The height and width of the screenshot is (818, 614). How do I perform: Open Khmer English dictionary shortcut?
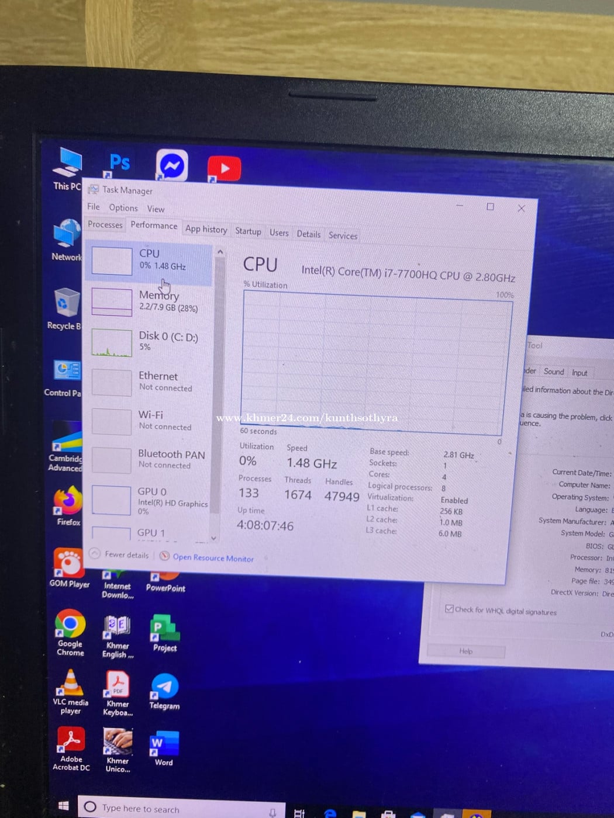pyautogui.click(x=118, y=637)
